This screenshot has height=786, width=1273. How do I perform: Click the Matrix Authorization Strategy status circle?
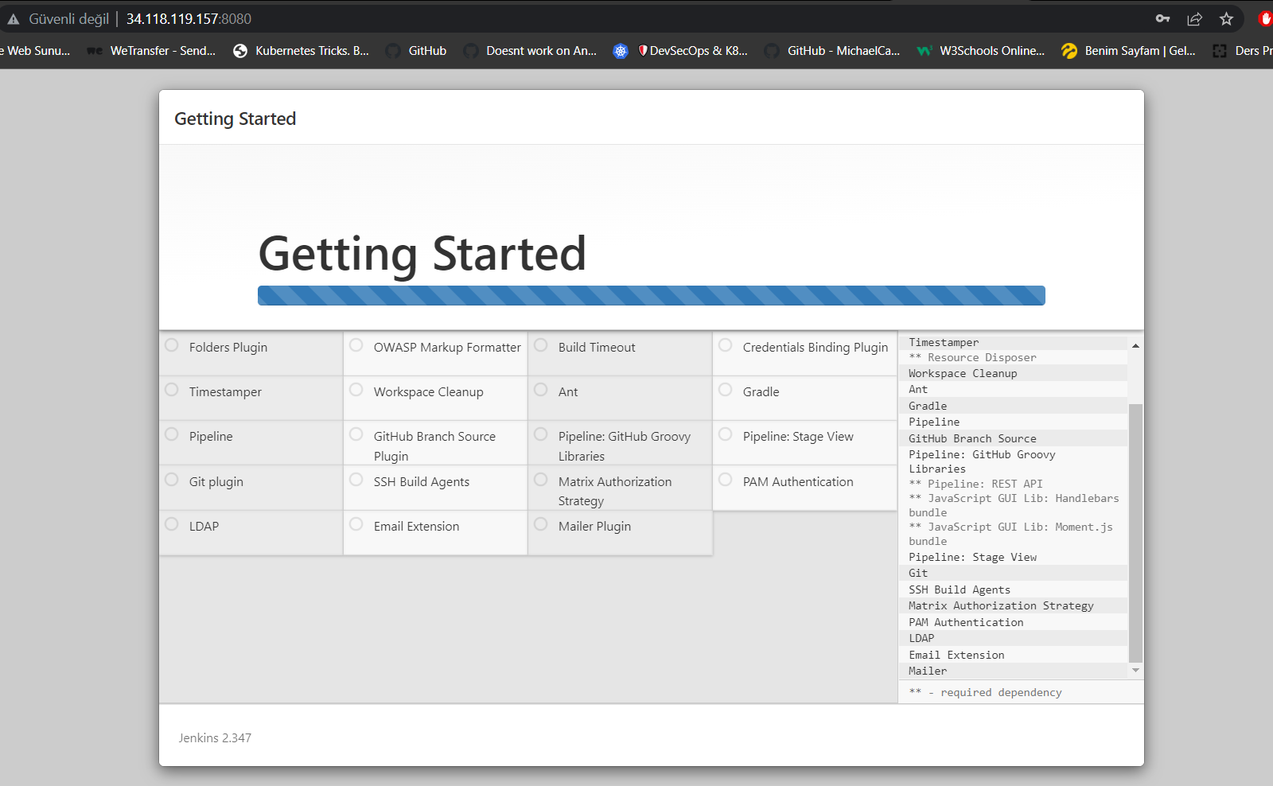[541, 480]
